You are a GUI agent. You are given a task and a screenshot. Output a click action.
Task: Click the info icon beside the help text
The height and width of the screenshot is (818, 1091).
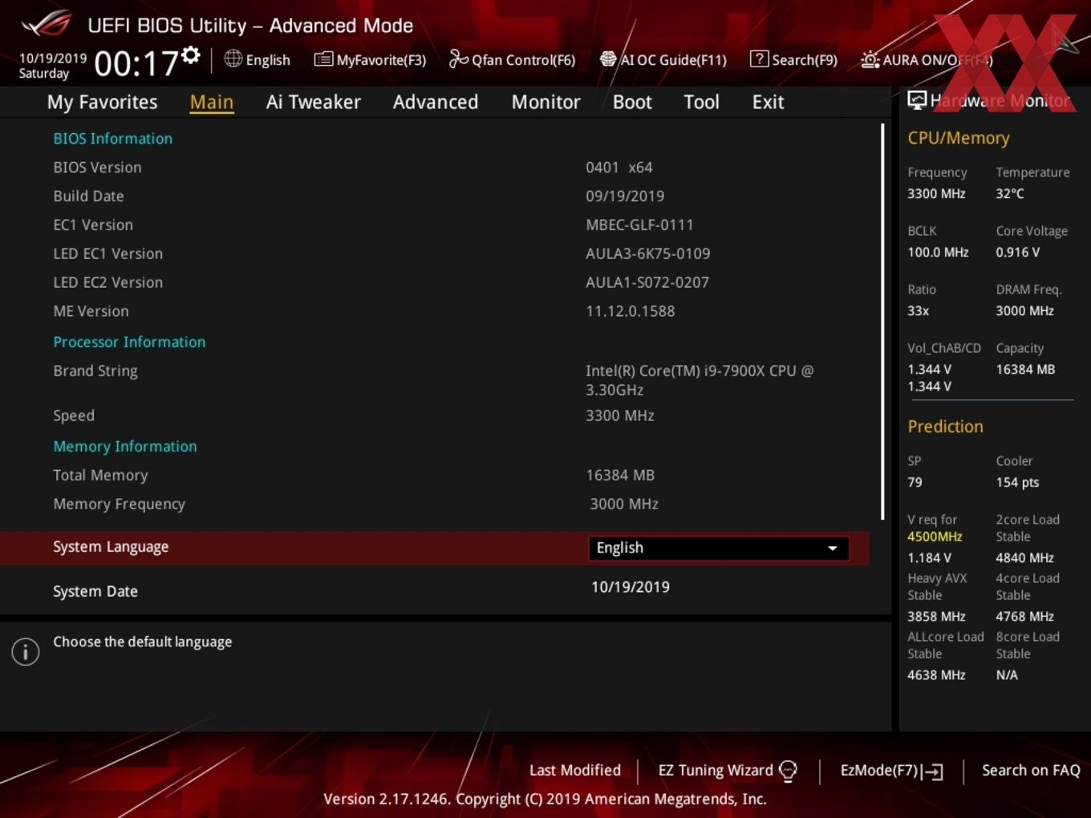coord(26,651)
